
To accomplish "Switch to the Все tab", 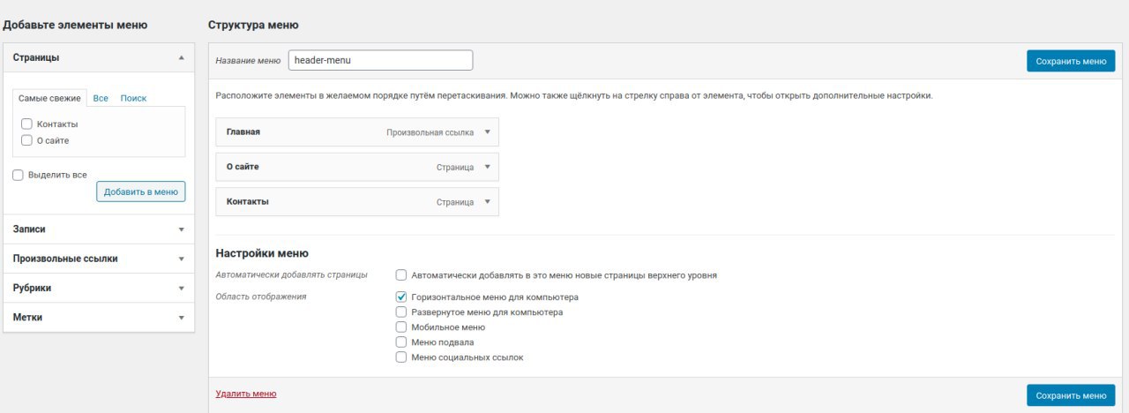I will point(101,98).
